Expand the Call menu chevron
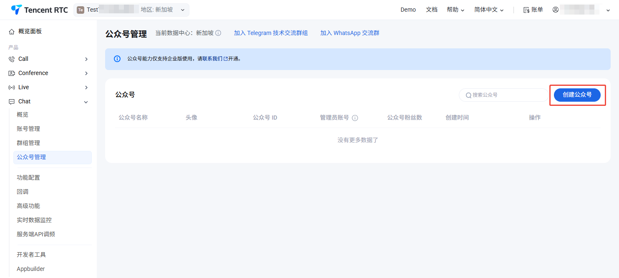 click(86, 59)
